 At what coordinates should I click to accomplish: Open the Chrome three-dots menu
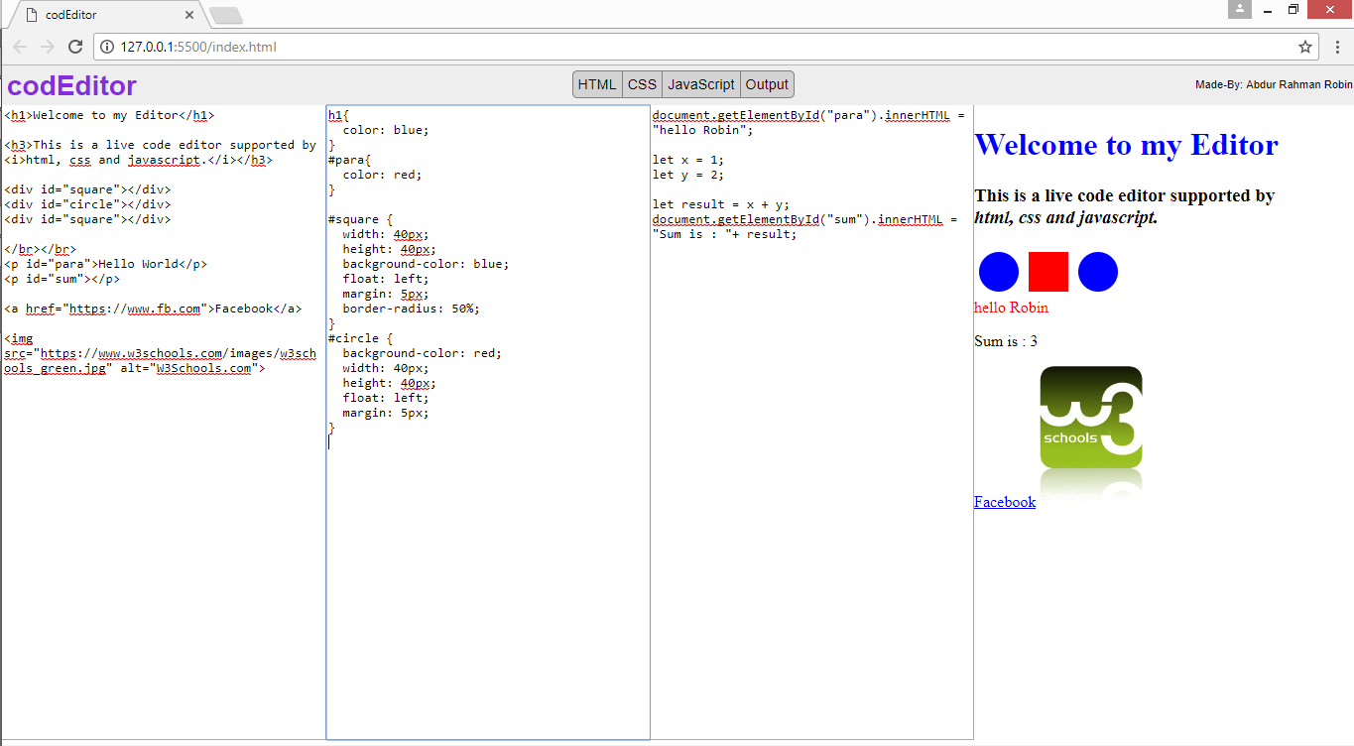pyautogui.click(x=1336, y=47)
